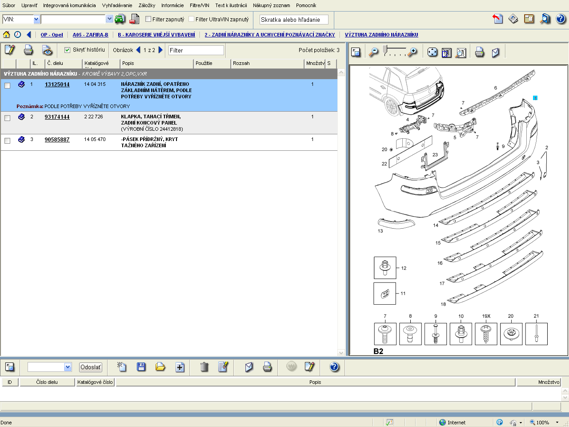
Task: Expand the VIN number entry dropdown arrow
Action: (x=109, y=19)
